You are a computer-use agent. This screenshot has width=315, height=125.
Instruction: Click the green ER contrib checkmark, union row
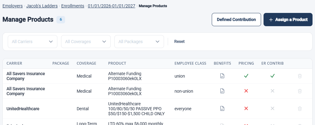click(273, 76)
